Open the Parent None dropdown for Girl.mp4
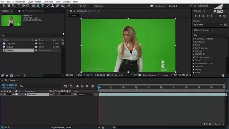229x129 pixels. point(86,94)
